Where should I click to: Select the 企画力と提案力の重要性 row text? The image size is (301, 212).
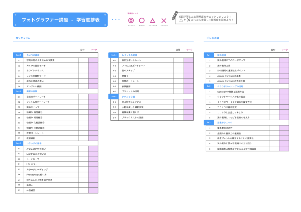coord(229,133)
